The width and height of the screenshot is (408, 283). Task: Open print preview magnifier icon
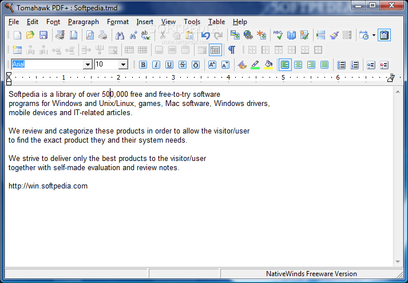[90, 35]
